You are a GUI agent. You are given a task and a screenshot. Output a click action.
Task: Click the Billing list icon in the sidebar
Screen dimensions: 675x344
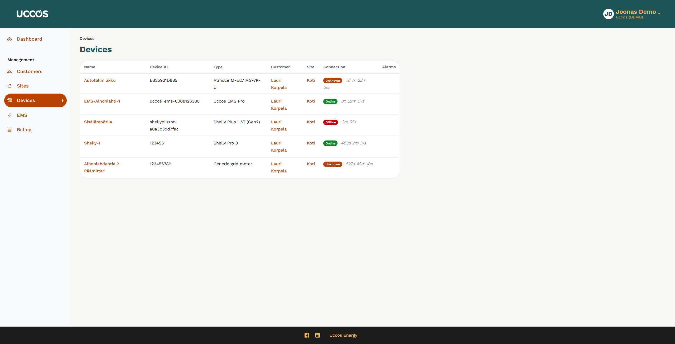[x=9, y=130]
